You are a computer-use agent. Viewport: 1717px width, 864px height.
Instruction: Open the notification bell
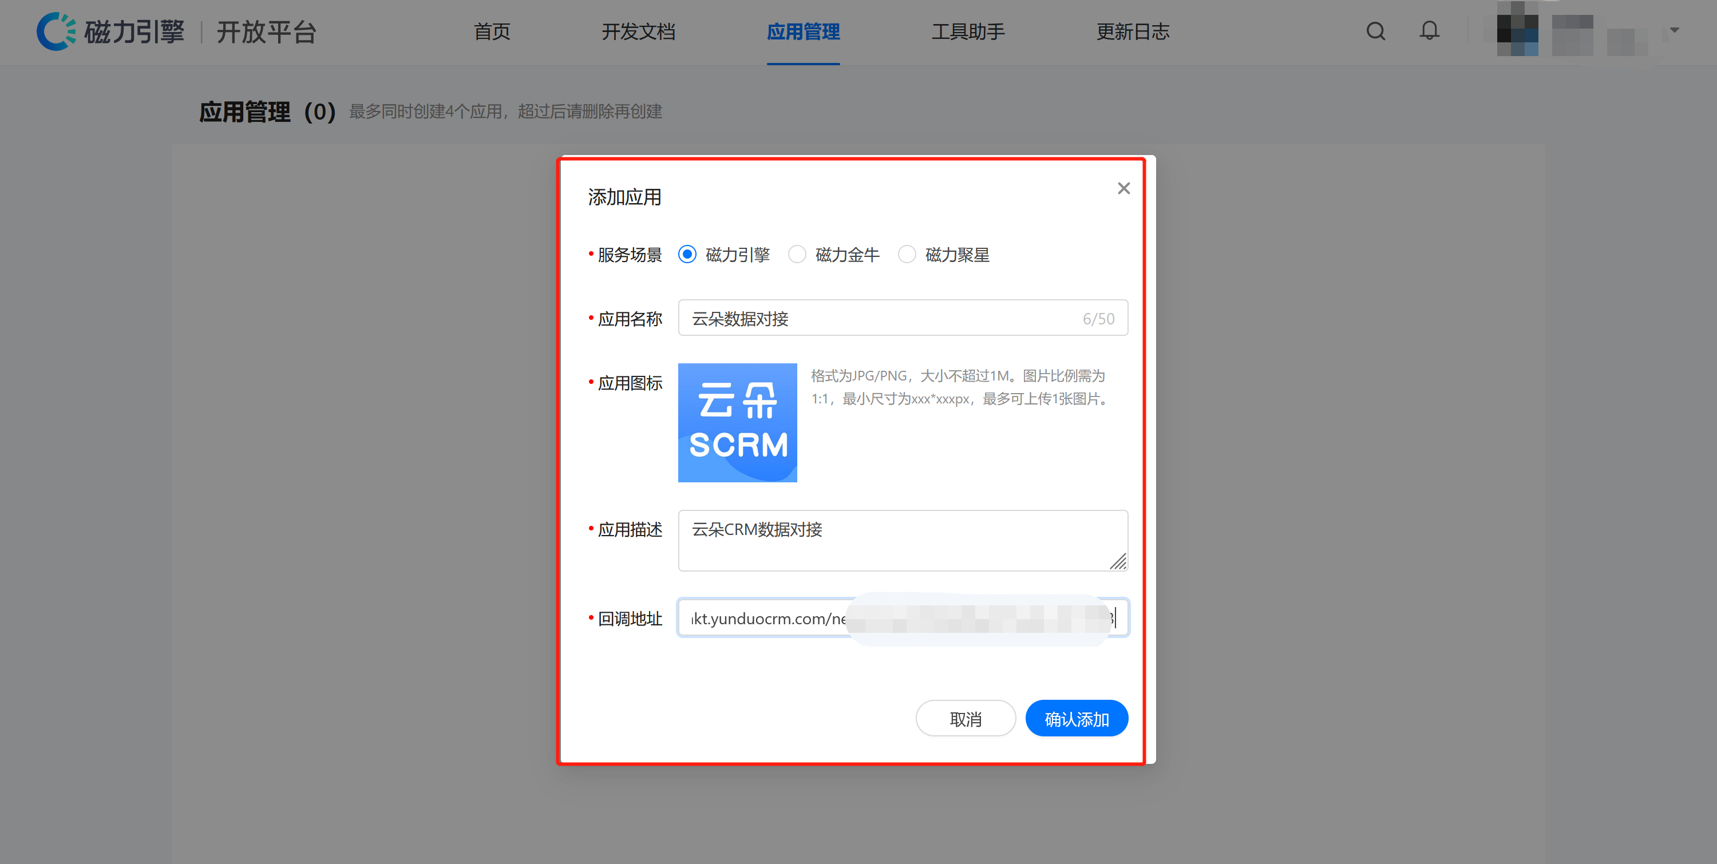coord(1429,31)
